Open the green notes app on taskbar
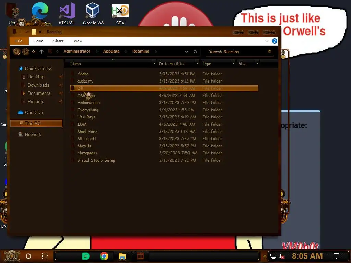The image size is (351, 263). (86, 256)
